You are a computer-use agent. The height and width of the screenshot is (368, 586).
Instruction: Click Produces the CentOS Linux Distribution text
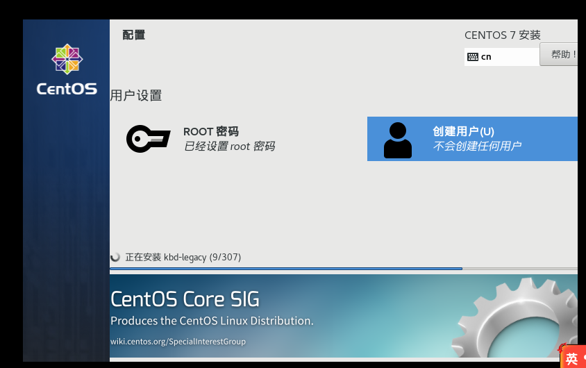[x=212, y=321]
